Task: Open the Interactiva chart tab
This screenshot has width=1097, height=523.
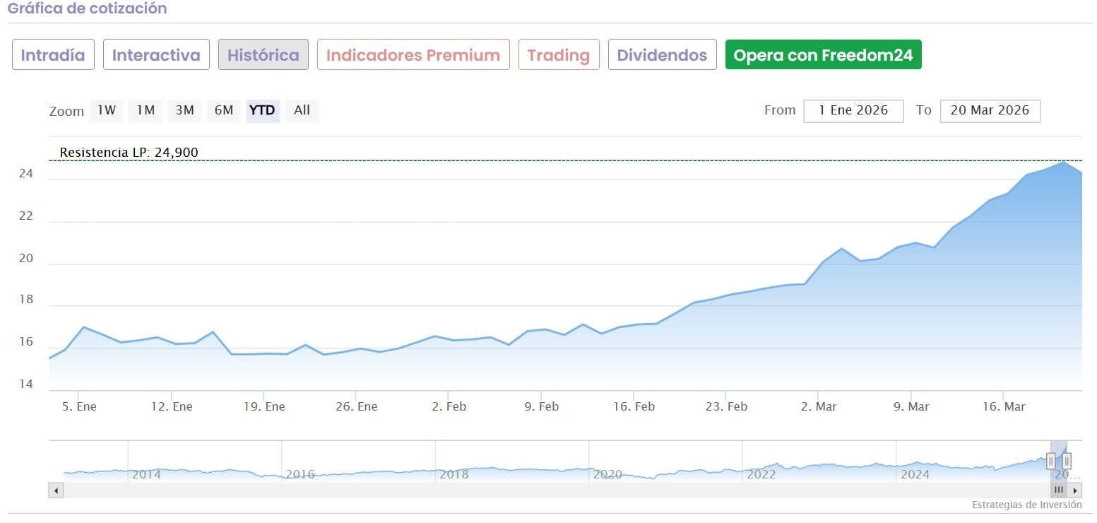Action: tap(156, 55)
